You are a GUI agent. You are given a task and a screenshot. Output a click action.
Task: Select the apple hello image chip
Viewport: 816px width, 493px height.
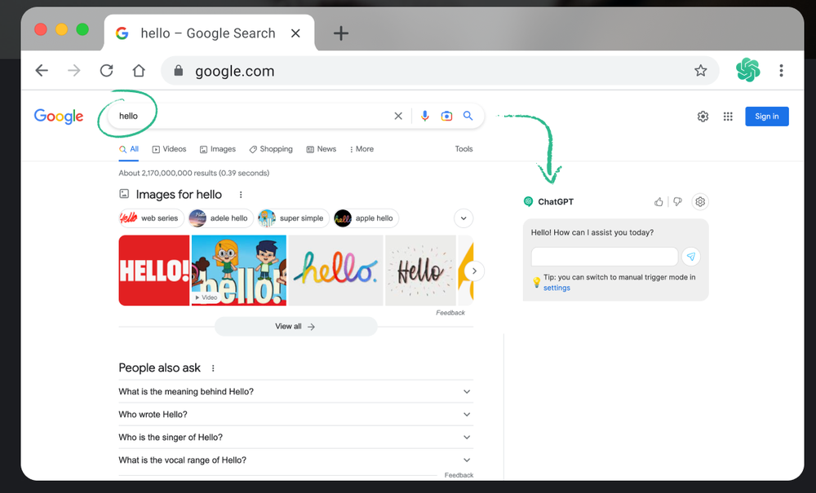tap(366, 218)
